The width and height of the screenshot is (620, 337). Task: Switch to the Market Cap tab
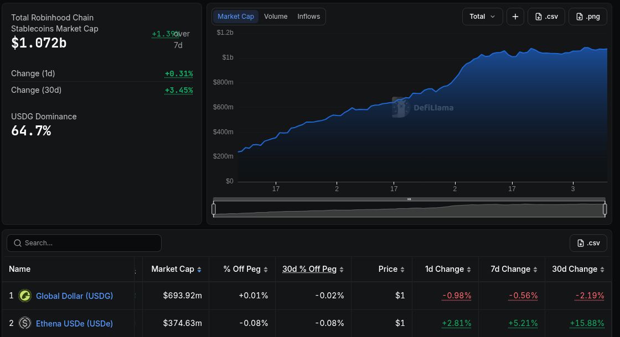236,17
